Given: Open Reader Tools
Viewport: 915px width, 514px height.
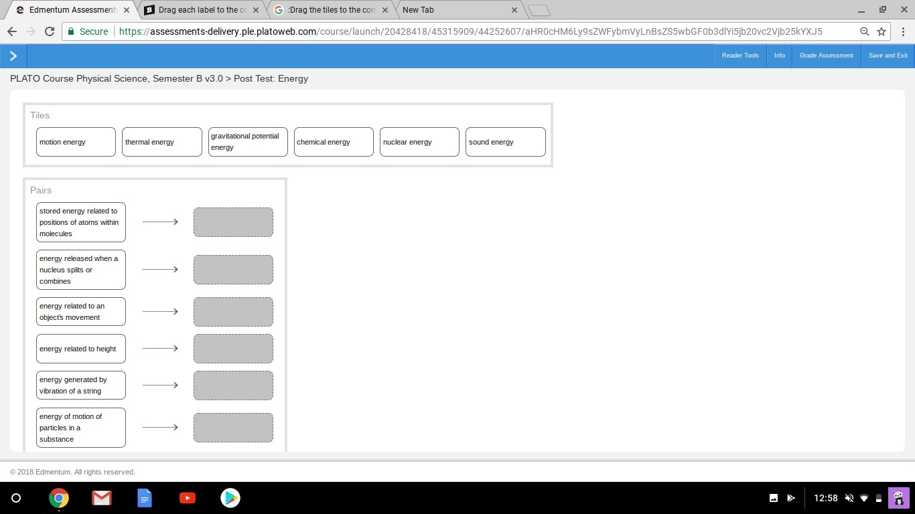Looking at the screenshot, I should 740,56.
